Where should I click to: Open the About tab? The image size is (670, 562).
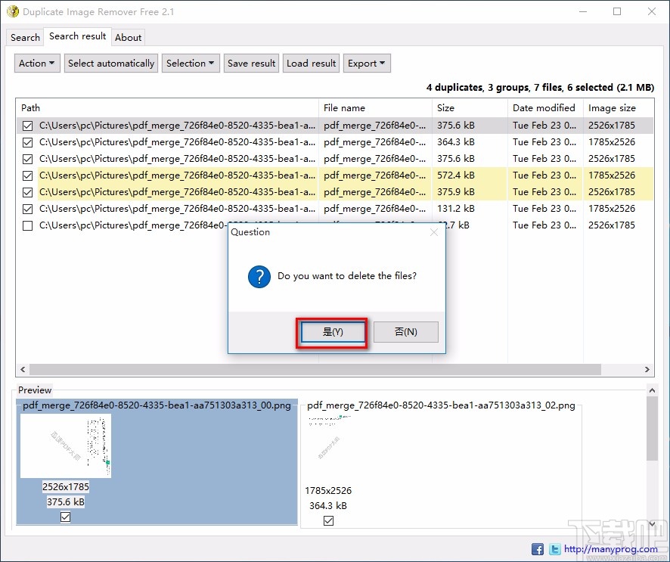[x=128, y=37]
